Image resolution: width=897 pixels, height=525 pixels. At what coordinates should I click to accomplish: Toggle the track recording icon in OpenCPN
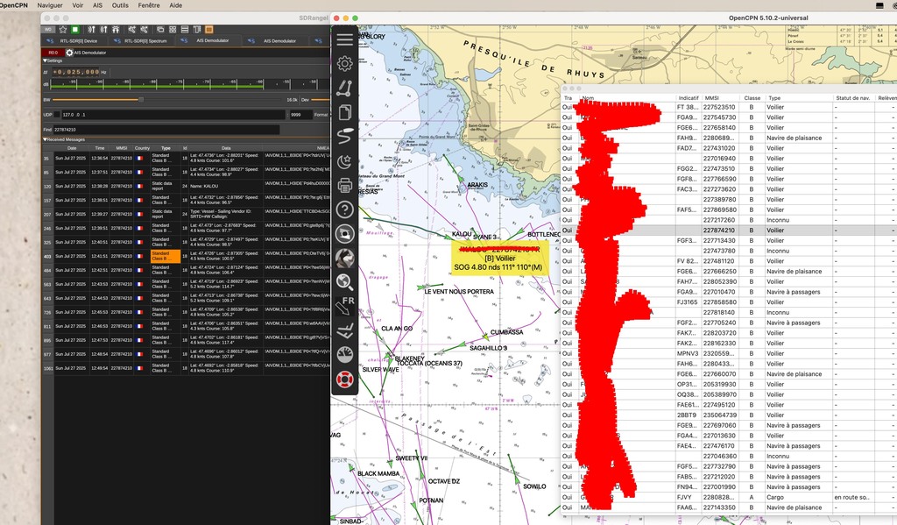[344, 136]
